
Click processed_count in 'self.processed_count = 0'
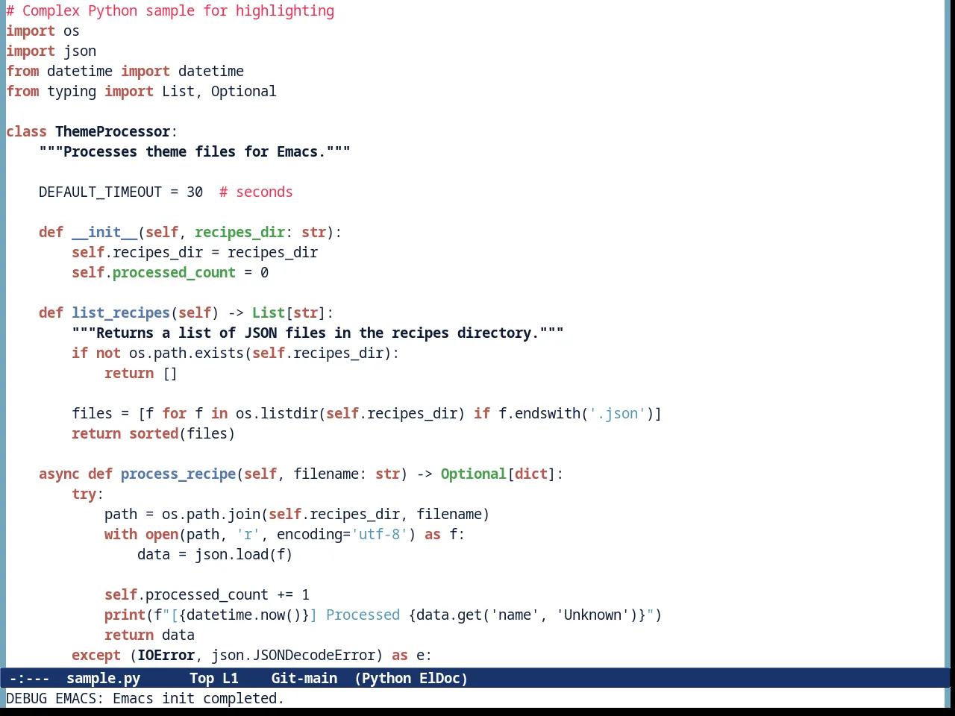pos(174,273)
